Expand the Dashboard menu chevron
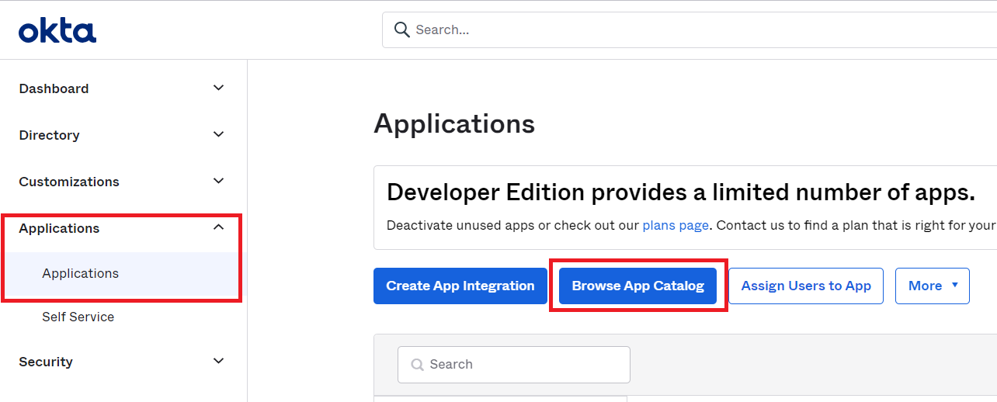The height and width of the screenshot is (402, 997). click(219, 88)
